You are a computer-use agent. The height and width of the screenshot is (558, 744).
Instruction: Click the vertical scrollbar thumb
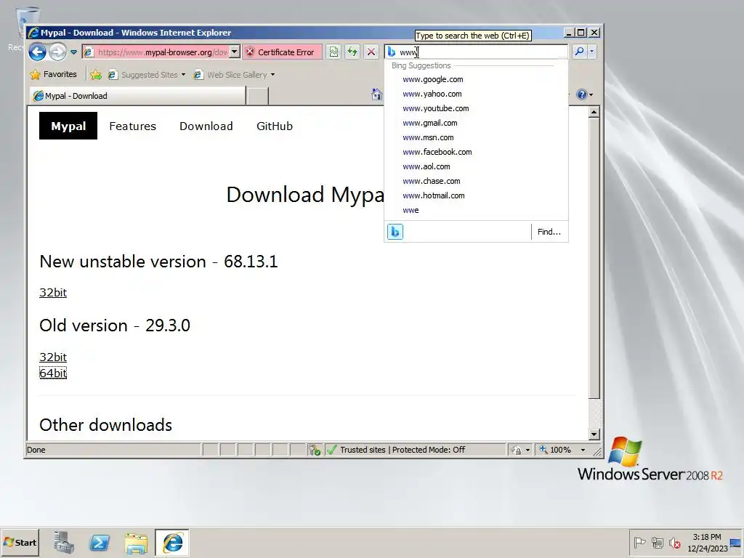594,258
